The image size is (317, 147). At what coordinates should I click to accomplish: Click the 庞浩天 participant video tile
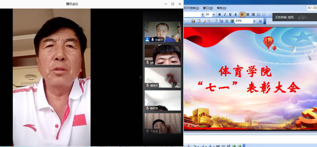click(163, 77)
